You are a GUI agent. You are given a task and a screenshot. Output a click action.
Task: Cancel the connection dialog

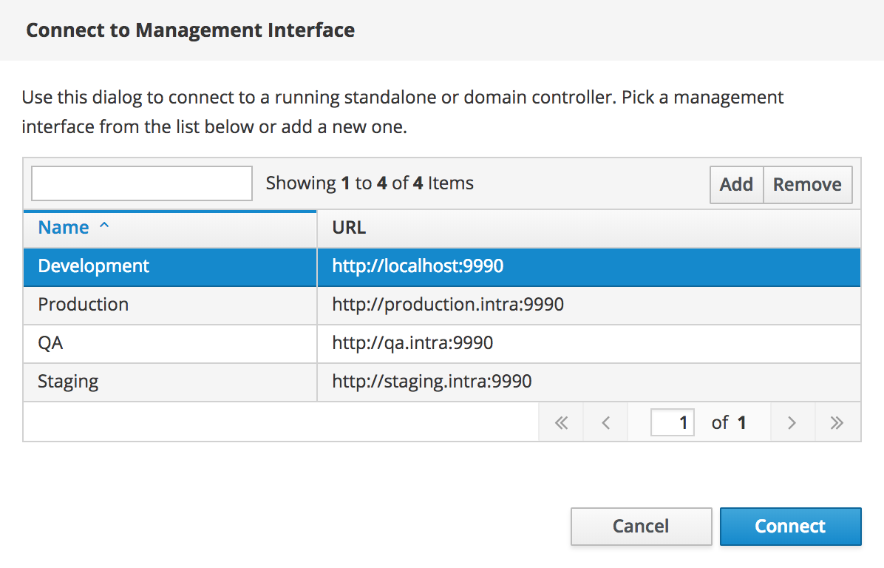[x=641, y=527]
